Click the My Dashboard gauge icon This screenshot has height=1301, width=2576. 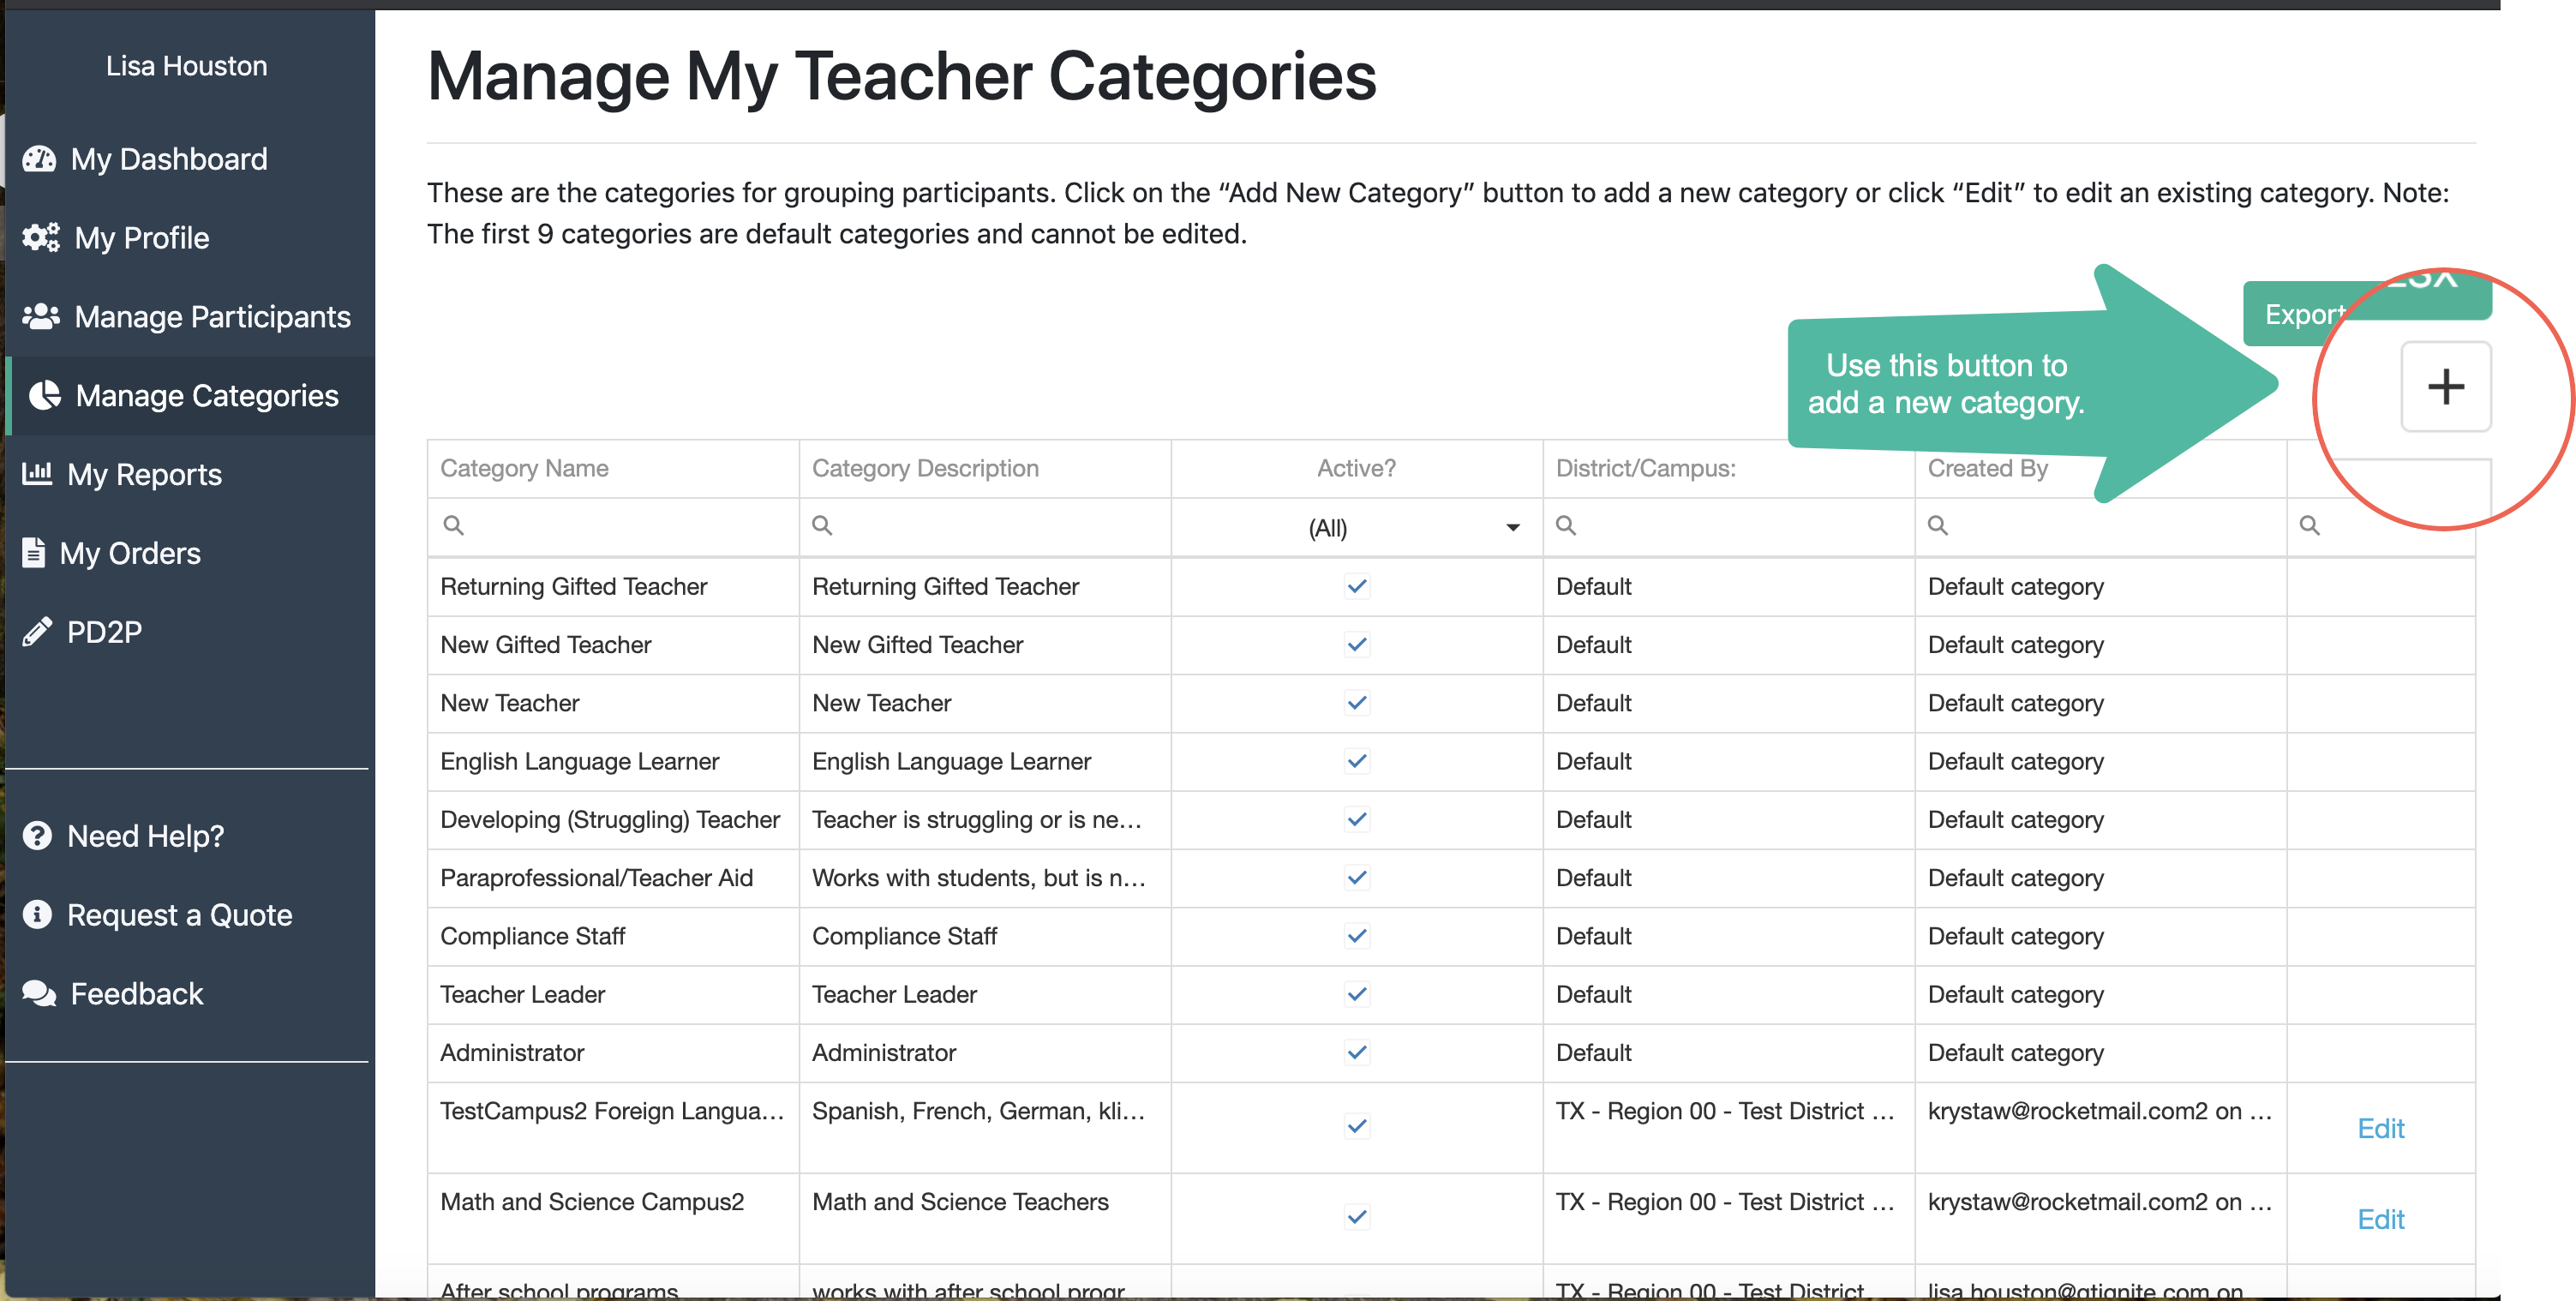39,159
